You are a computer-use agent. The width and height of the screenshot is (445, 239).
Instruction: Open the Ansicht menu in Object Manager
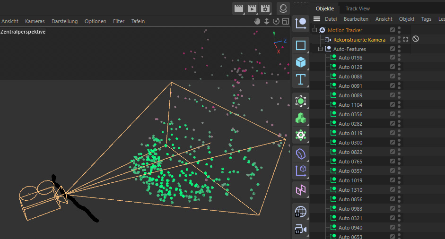[x=384, y=19]
